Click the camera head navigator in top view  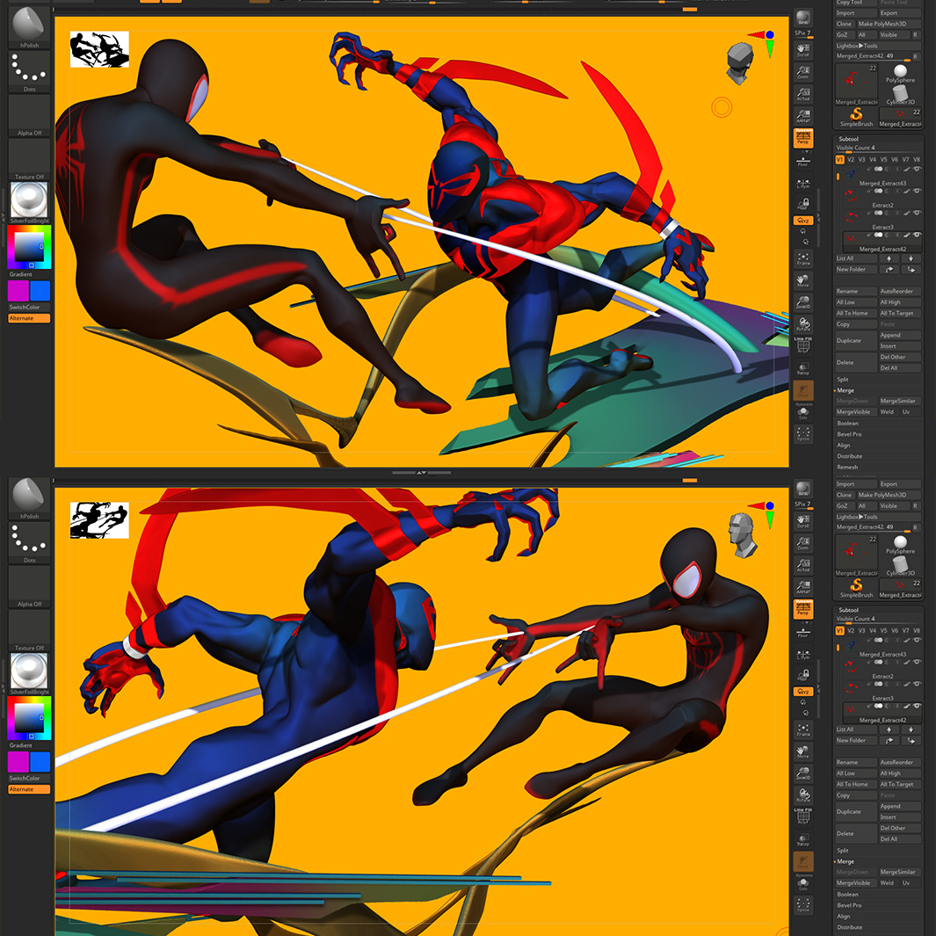[x=740, y=62]
